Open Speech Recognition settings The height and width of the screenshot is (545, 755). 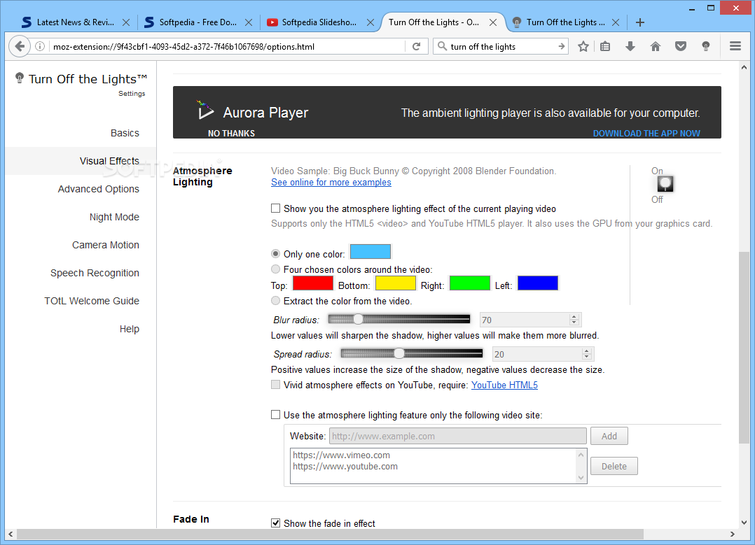pyautogui.click(x=95, y=273)
